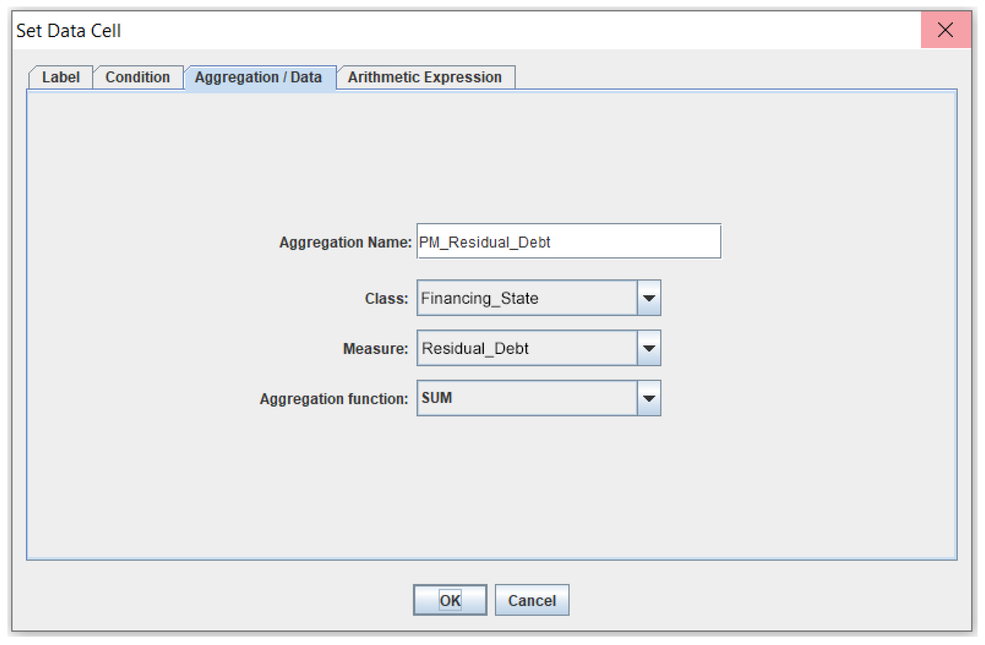Confirm with the OK button

point(450,600)
